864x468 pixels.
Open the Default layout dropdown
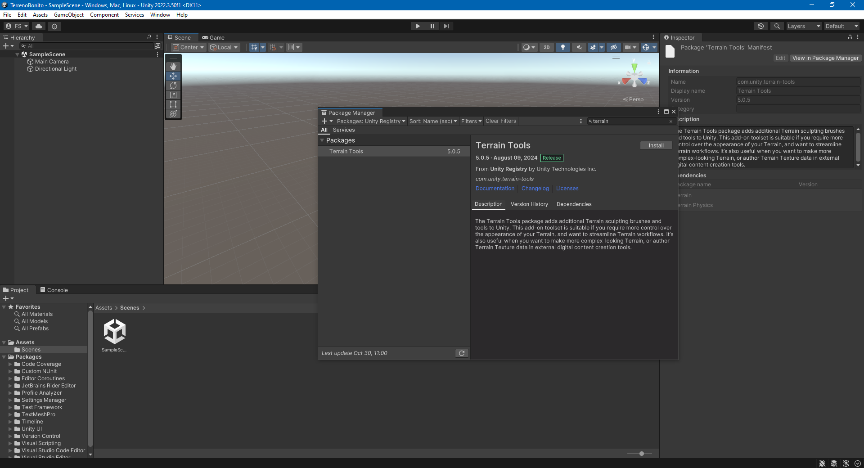pos(841,26)
